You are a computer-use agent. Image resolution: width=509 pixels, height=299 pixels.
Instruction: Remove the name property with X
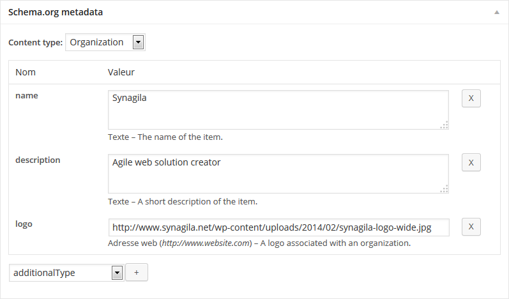(x=471, y=98)
